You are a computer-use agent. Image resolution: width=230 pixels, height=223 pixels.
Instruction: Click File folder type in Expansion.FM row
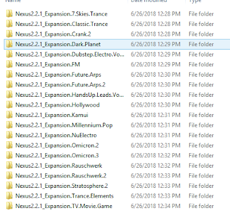(201, 65)
